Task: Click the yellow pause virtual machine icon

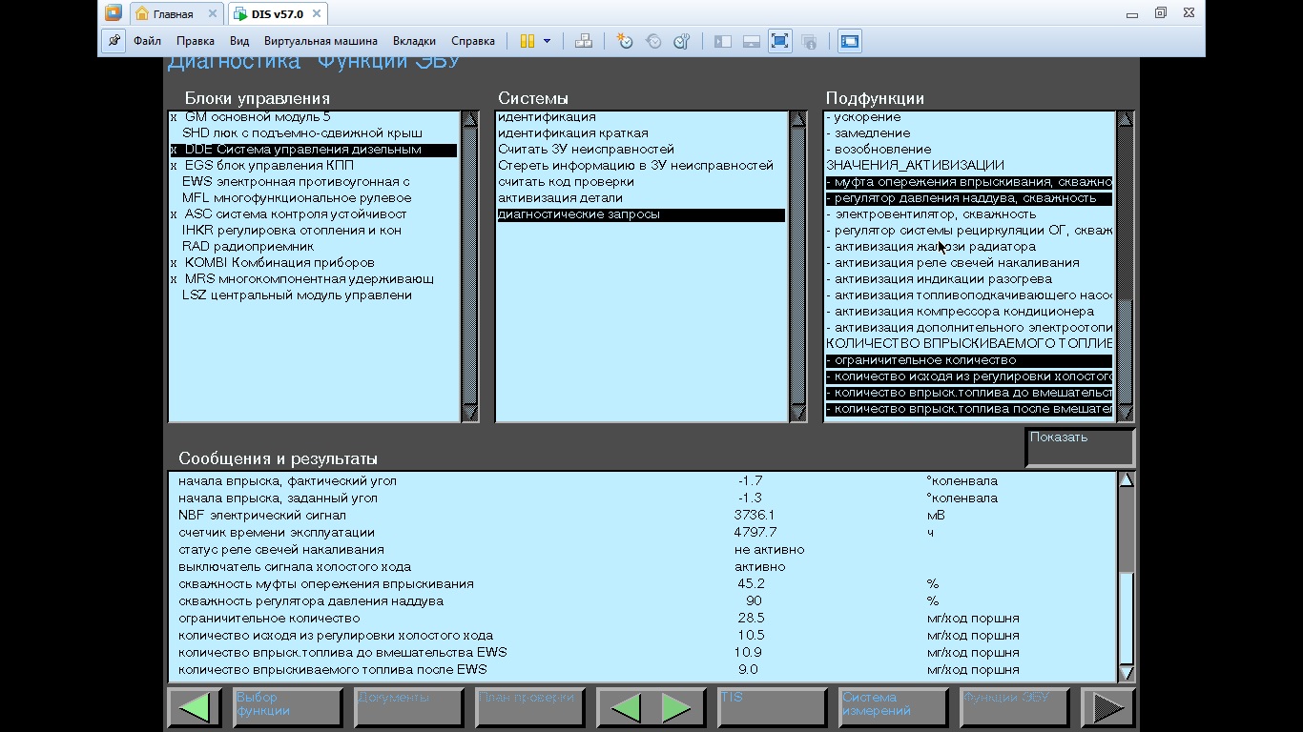Action: (527, 41)
